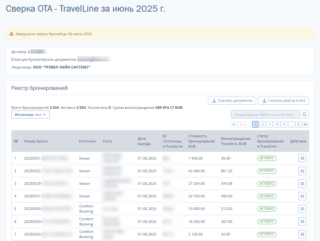Click the Канал source in row 1
The height and width of the screenshot is (241, 320).
(x=85, y=158)
